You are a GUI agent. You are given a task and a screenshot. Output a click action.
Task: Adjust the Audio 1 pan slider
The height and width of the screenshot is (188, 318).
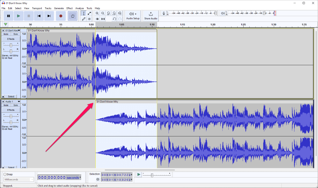(11, 122)
